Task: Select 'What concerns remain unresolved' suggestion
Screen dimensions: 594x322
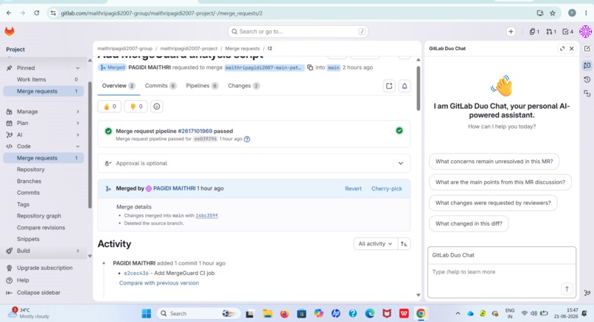Action: (494, 162)
